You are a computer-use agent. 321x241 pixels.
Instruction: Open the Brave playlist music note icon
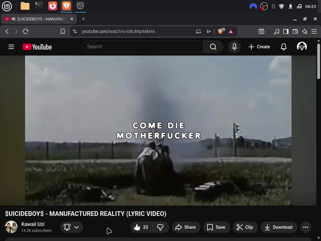tap(277, 31)
